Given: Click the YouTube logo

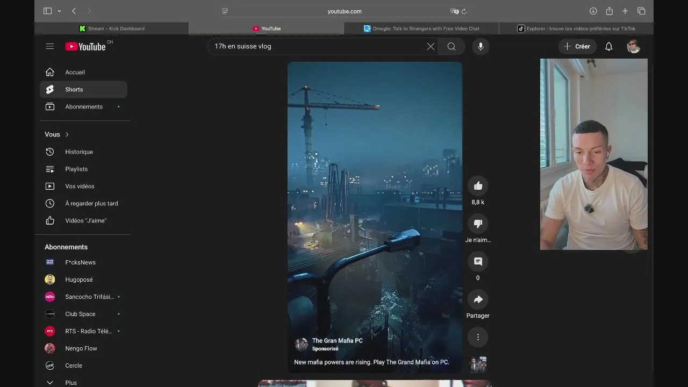Looking at the screenshot, I should click(86, 47).
